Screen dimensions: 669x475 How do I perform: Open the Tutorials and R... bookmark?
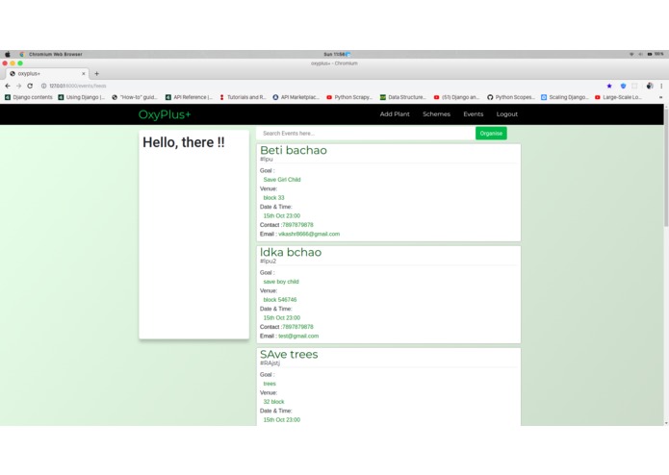pyautogui.click(x=243, y=97)
